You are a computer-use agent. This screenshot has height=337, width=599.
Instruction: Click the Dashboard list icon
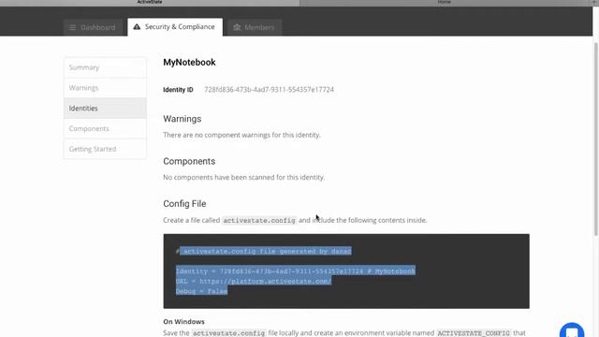click(73, 27)
